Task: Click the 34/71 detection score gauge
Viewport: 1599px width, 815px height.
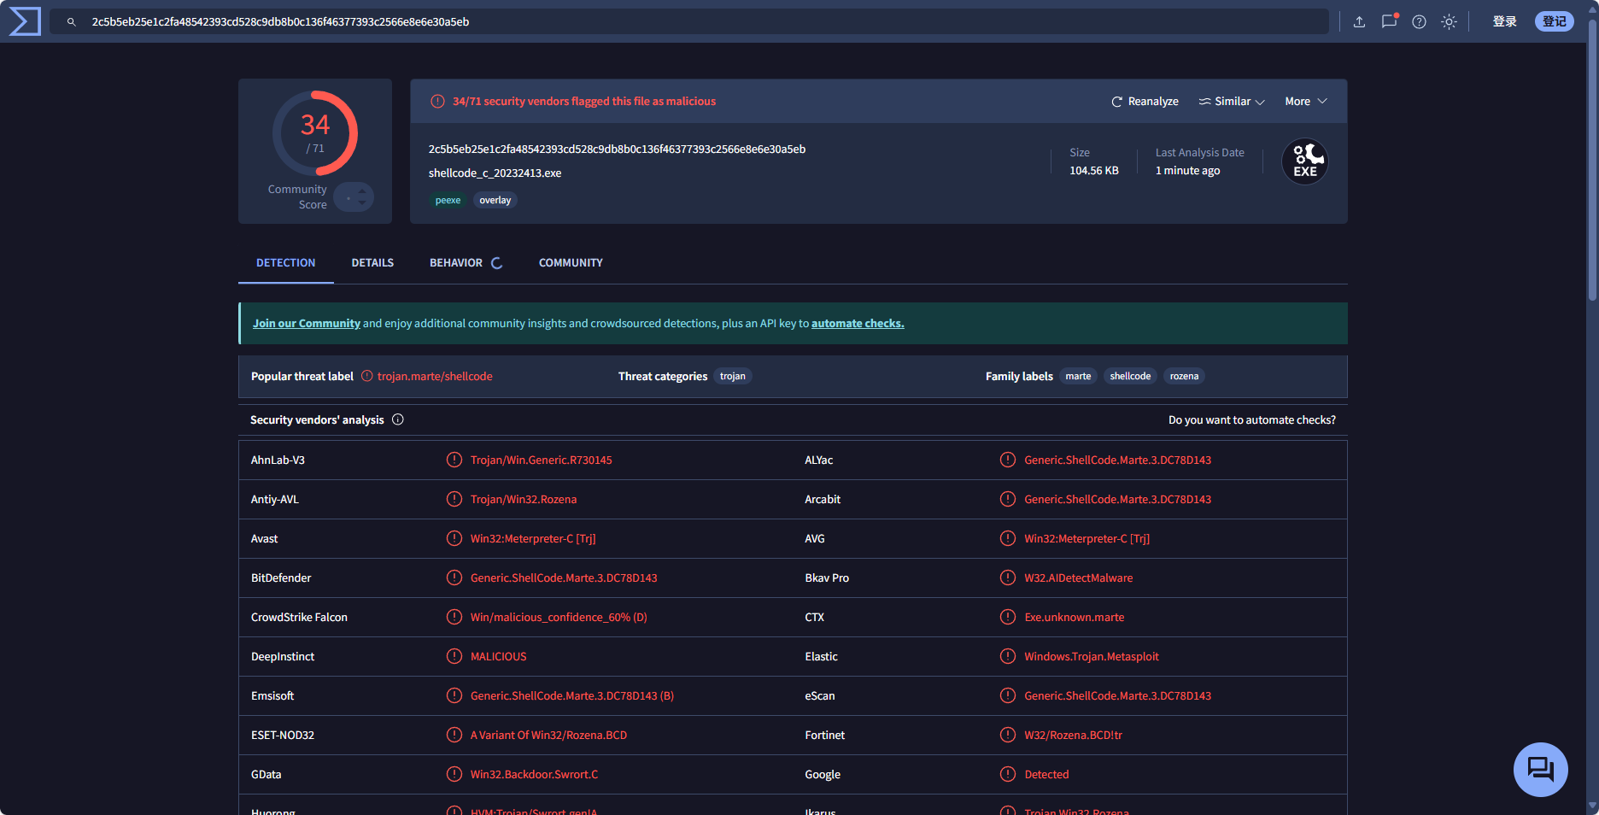Action: pos(315,133)
